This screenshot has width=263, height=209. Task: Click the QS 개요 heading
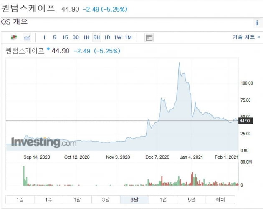(14, 22)
